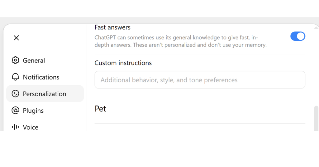Click the Custom instructions label
The image size is (319, 167).
123,63
